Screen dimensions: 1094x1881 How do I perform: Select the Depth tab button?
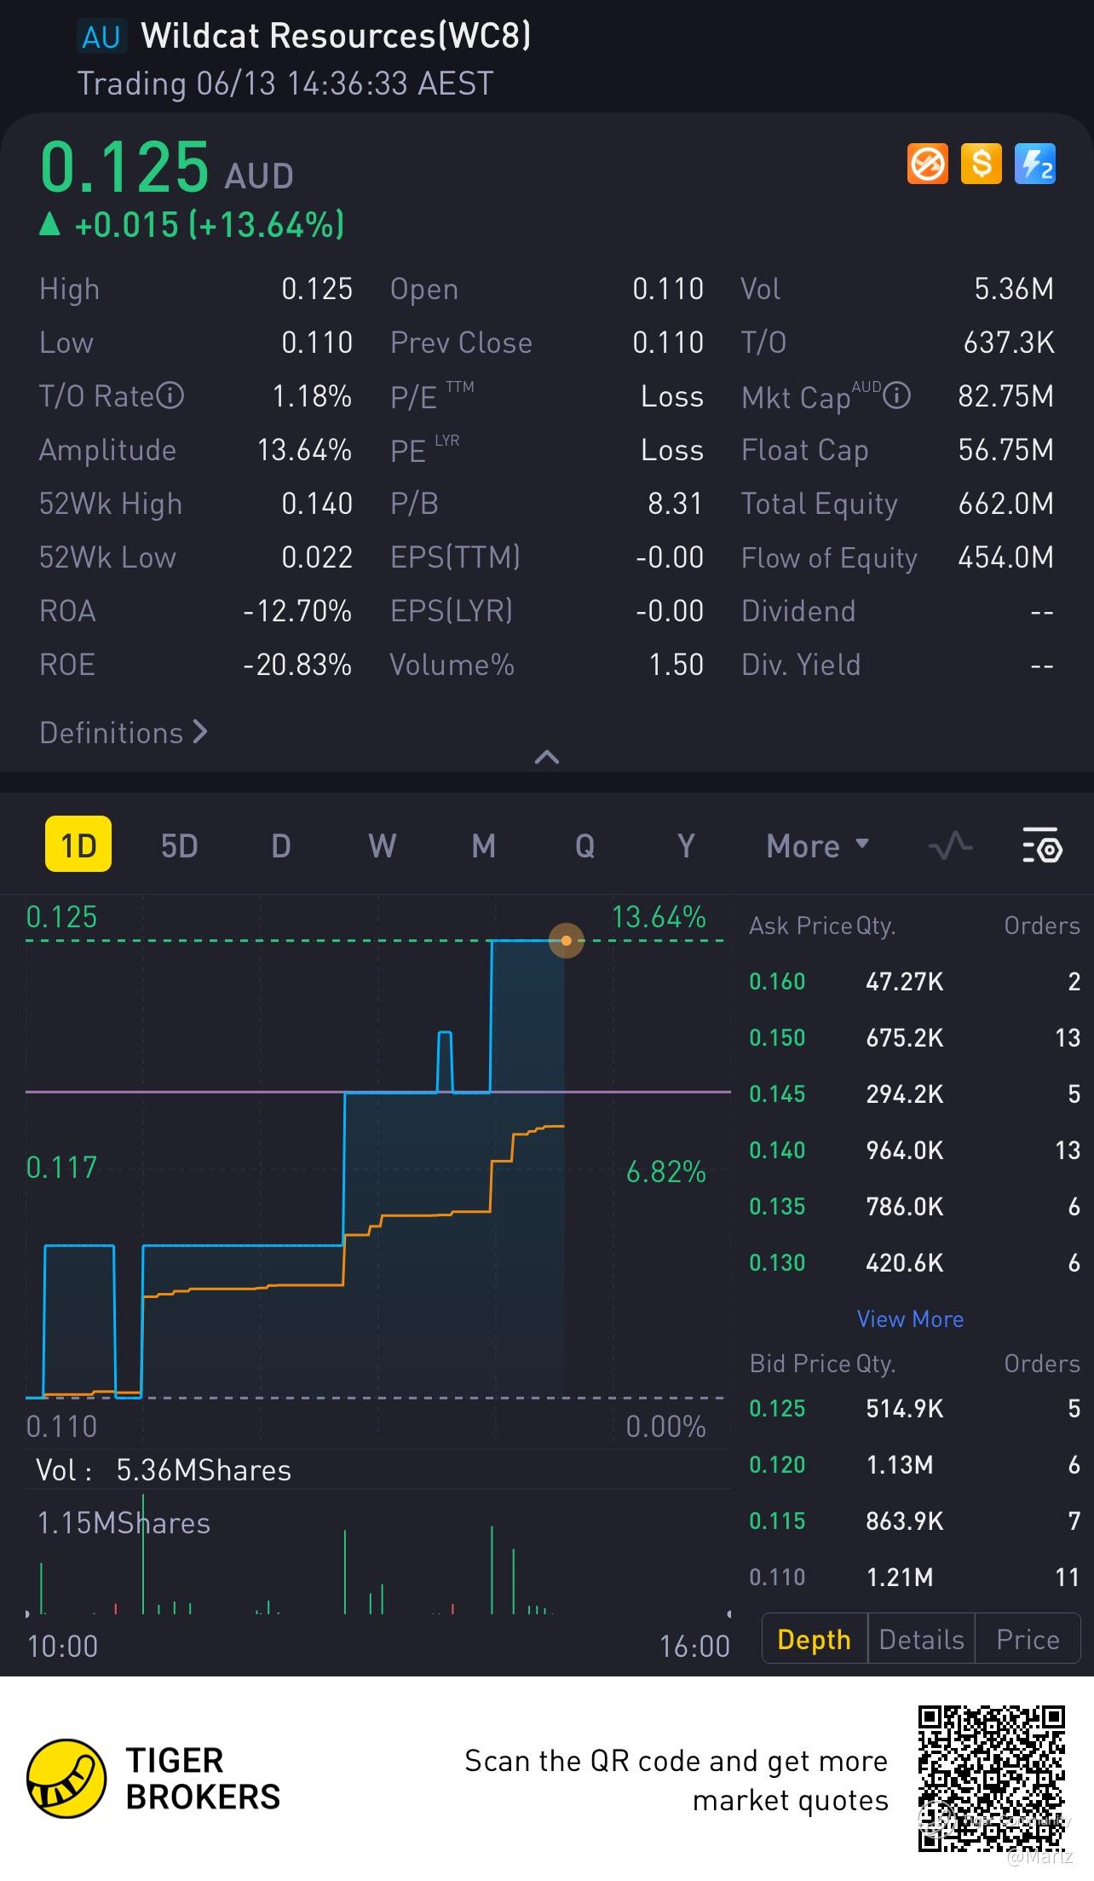point(814,1639)
